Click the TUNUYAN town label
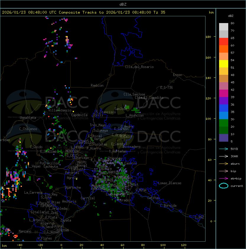Screen dimensions: 246x249 pyautogui.click(x=62, y=230)
